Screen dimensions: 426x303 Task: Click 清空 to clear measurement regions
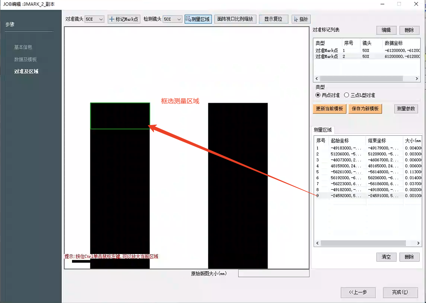click(x=386, y=257)
